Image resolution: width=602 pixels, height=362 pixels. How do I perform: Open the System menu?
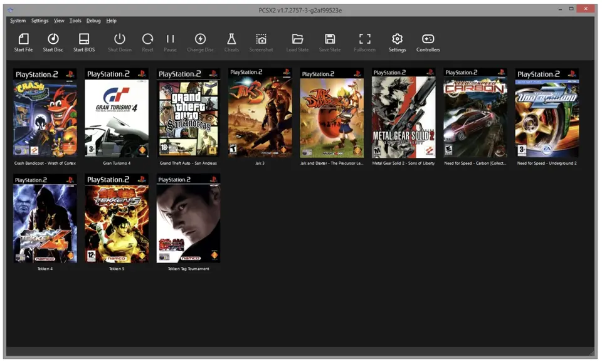click(18, 21)
